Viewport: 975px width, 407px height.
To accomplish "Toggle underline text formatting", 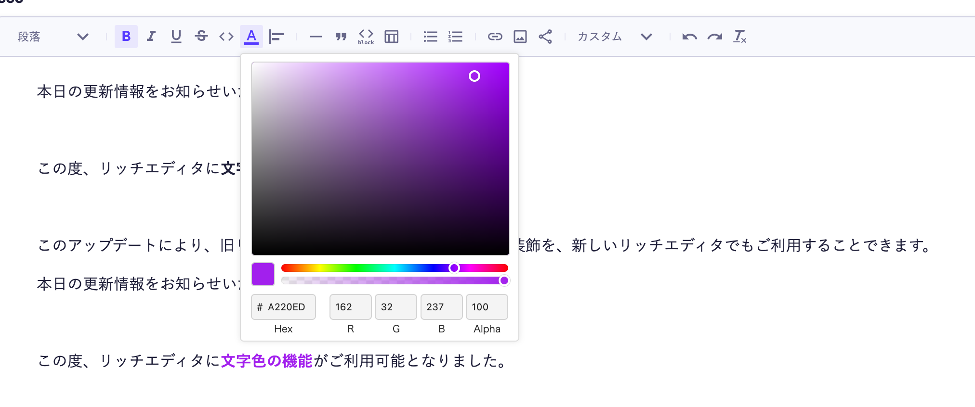I will click(176, 37).
